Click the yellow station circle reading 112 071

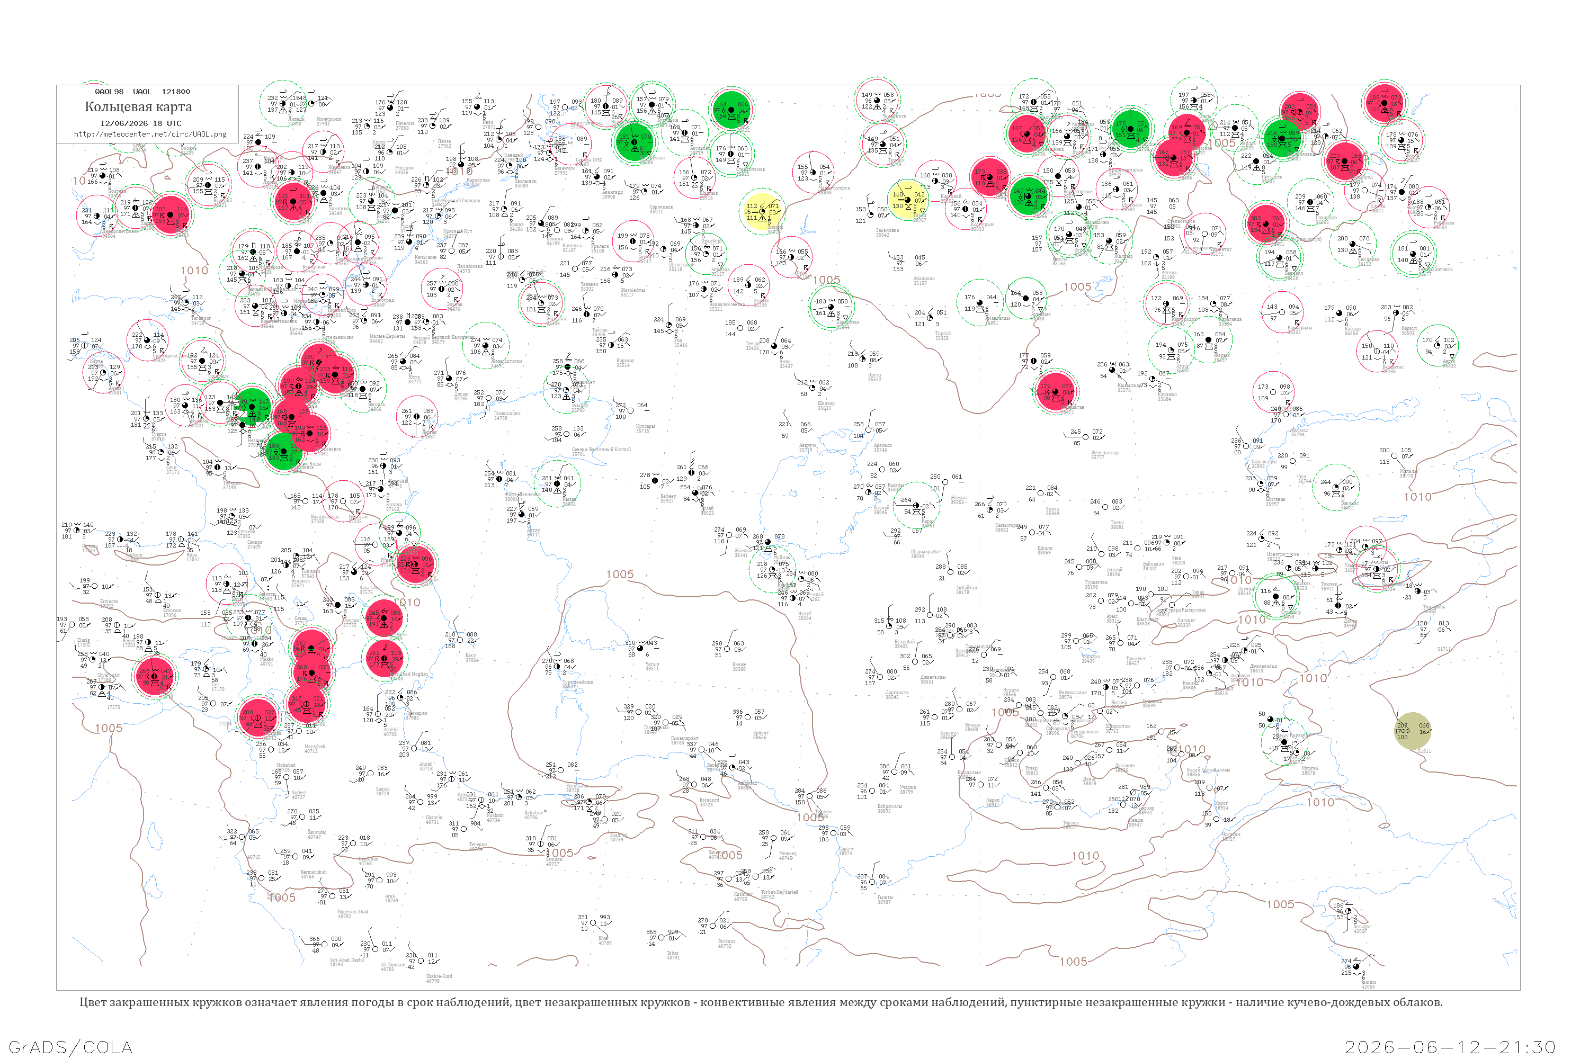(762, 211)
